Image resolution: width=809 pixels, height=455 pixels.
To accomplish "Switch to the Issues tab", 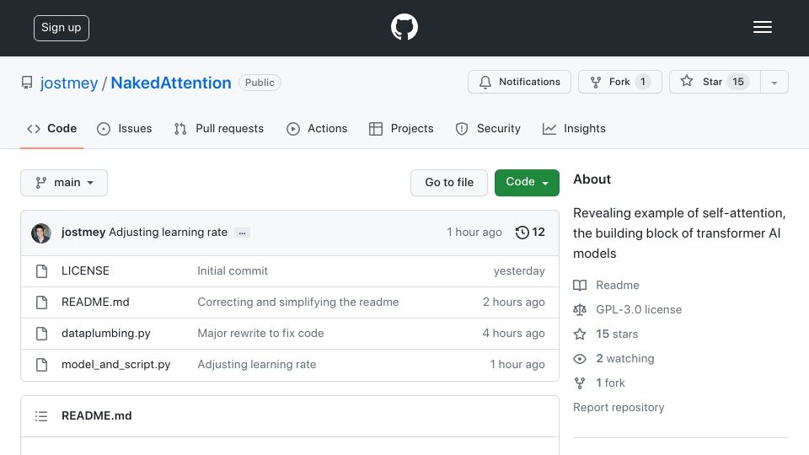I will 125,128.
